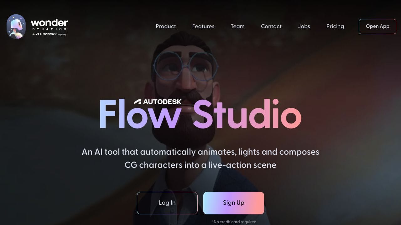Open the Team page link
This screenshot has height=225, width=401.
pos(238,26)
